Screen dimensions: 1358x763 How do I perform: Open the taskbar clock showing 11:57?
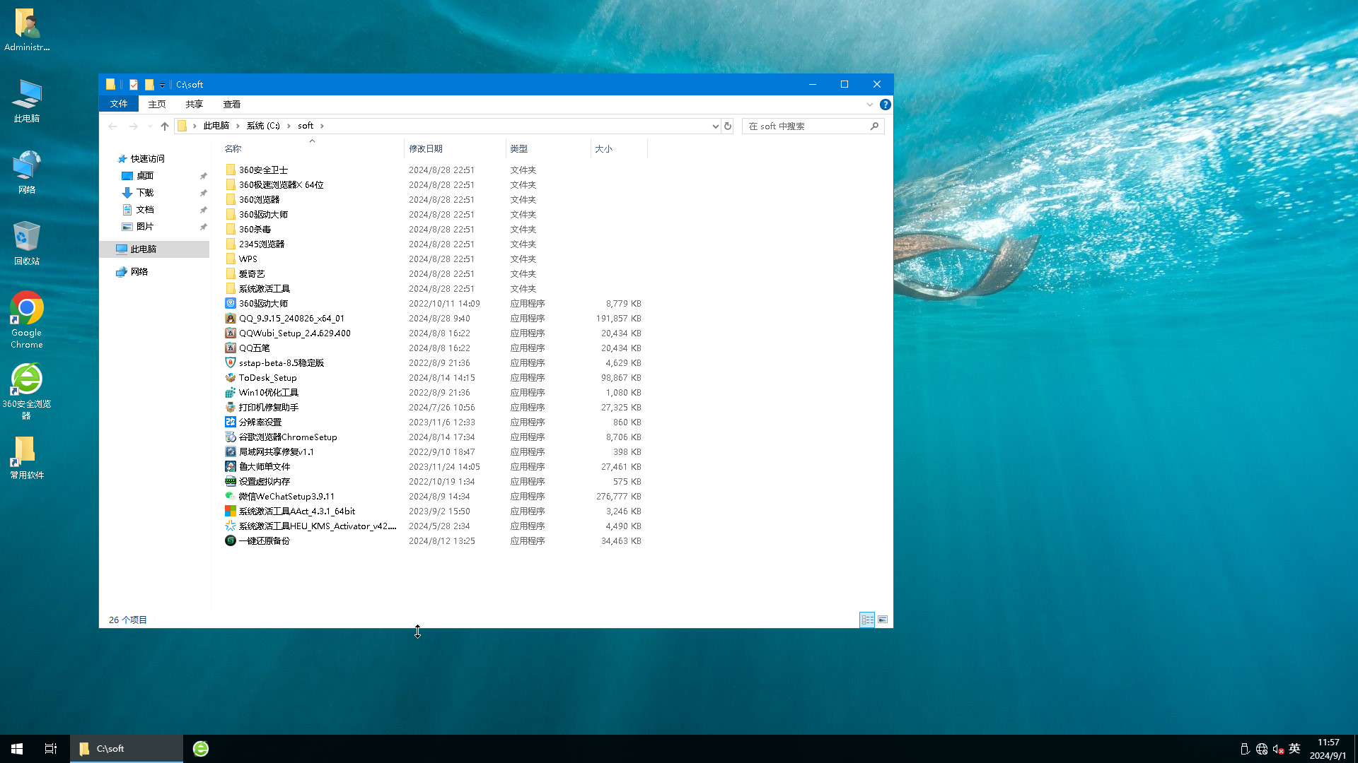tap(1328, 749)
